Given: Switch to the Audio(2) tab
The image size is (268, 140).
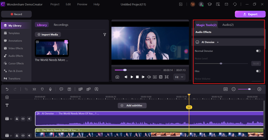Looking at the screenshot, I should pos(228,25).
